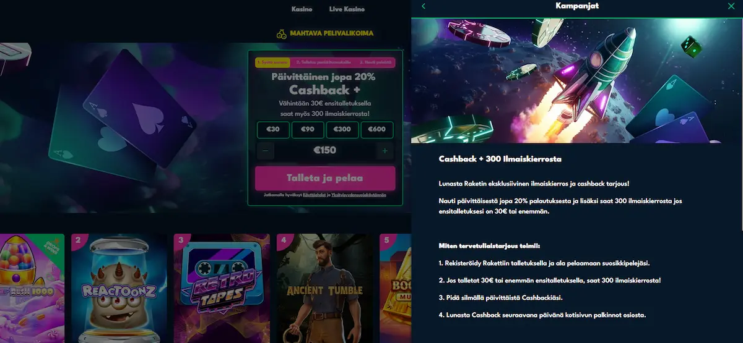Open the Sugar Rush 1000 game thumbnail

(32, 288)
